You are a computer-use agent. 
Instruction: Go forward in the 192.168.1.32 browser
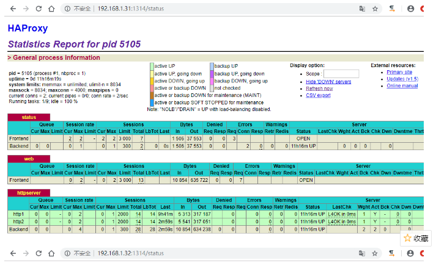26,253
